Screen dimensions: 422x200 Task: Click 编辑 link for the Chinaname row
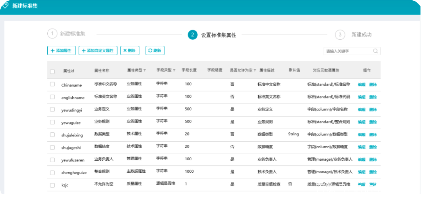pos(361,84)
